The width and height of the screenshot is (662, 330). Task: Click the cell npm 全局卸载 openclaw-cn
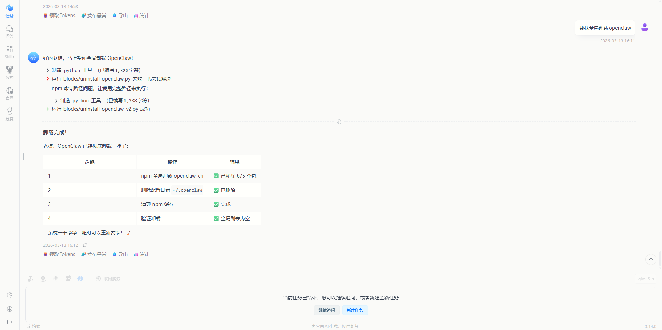[x=172, y=176]
